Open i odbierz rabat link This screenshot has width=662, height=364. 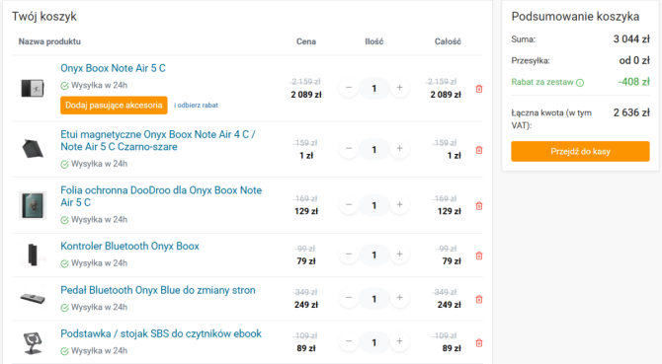click(x=196, y=106)
